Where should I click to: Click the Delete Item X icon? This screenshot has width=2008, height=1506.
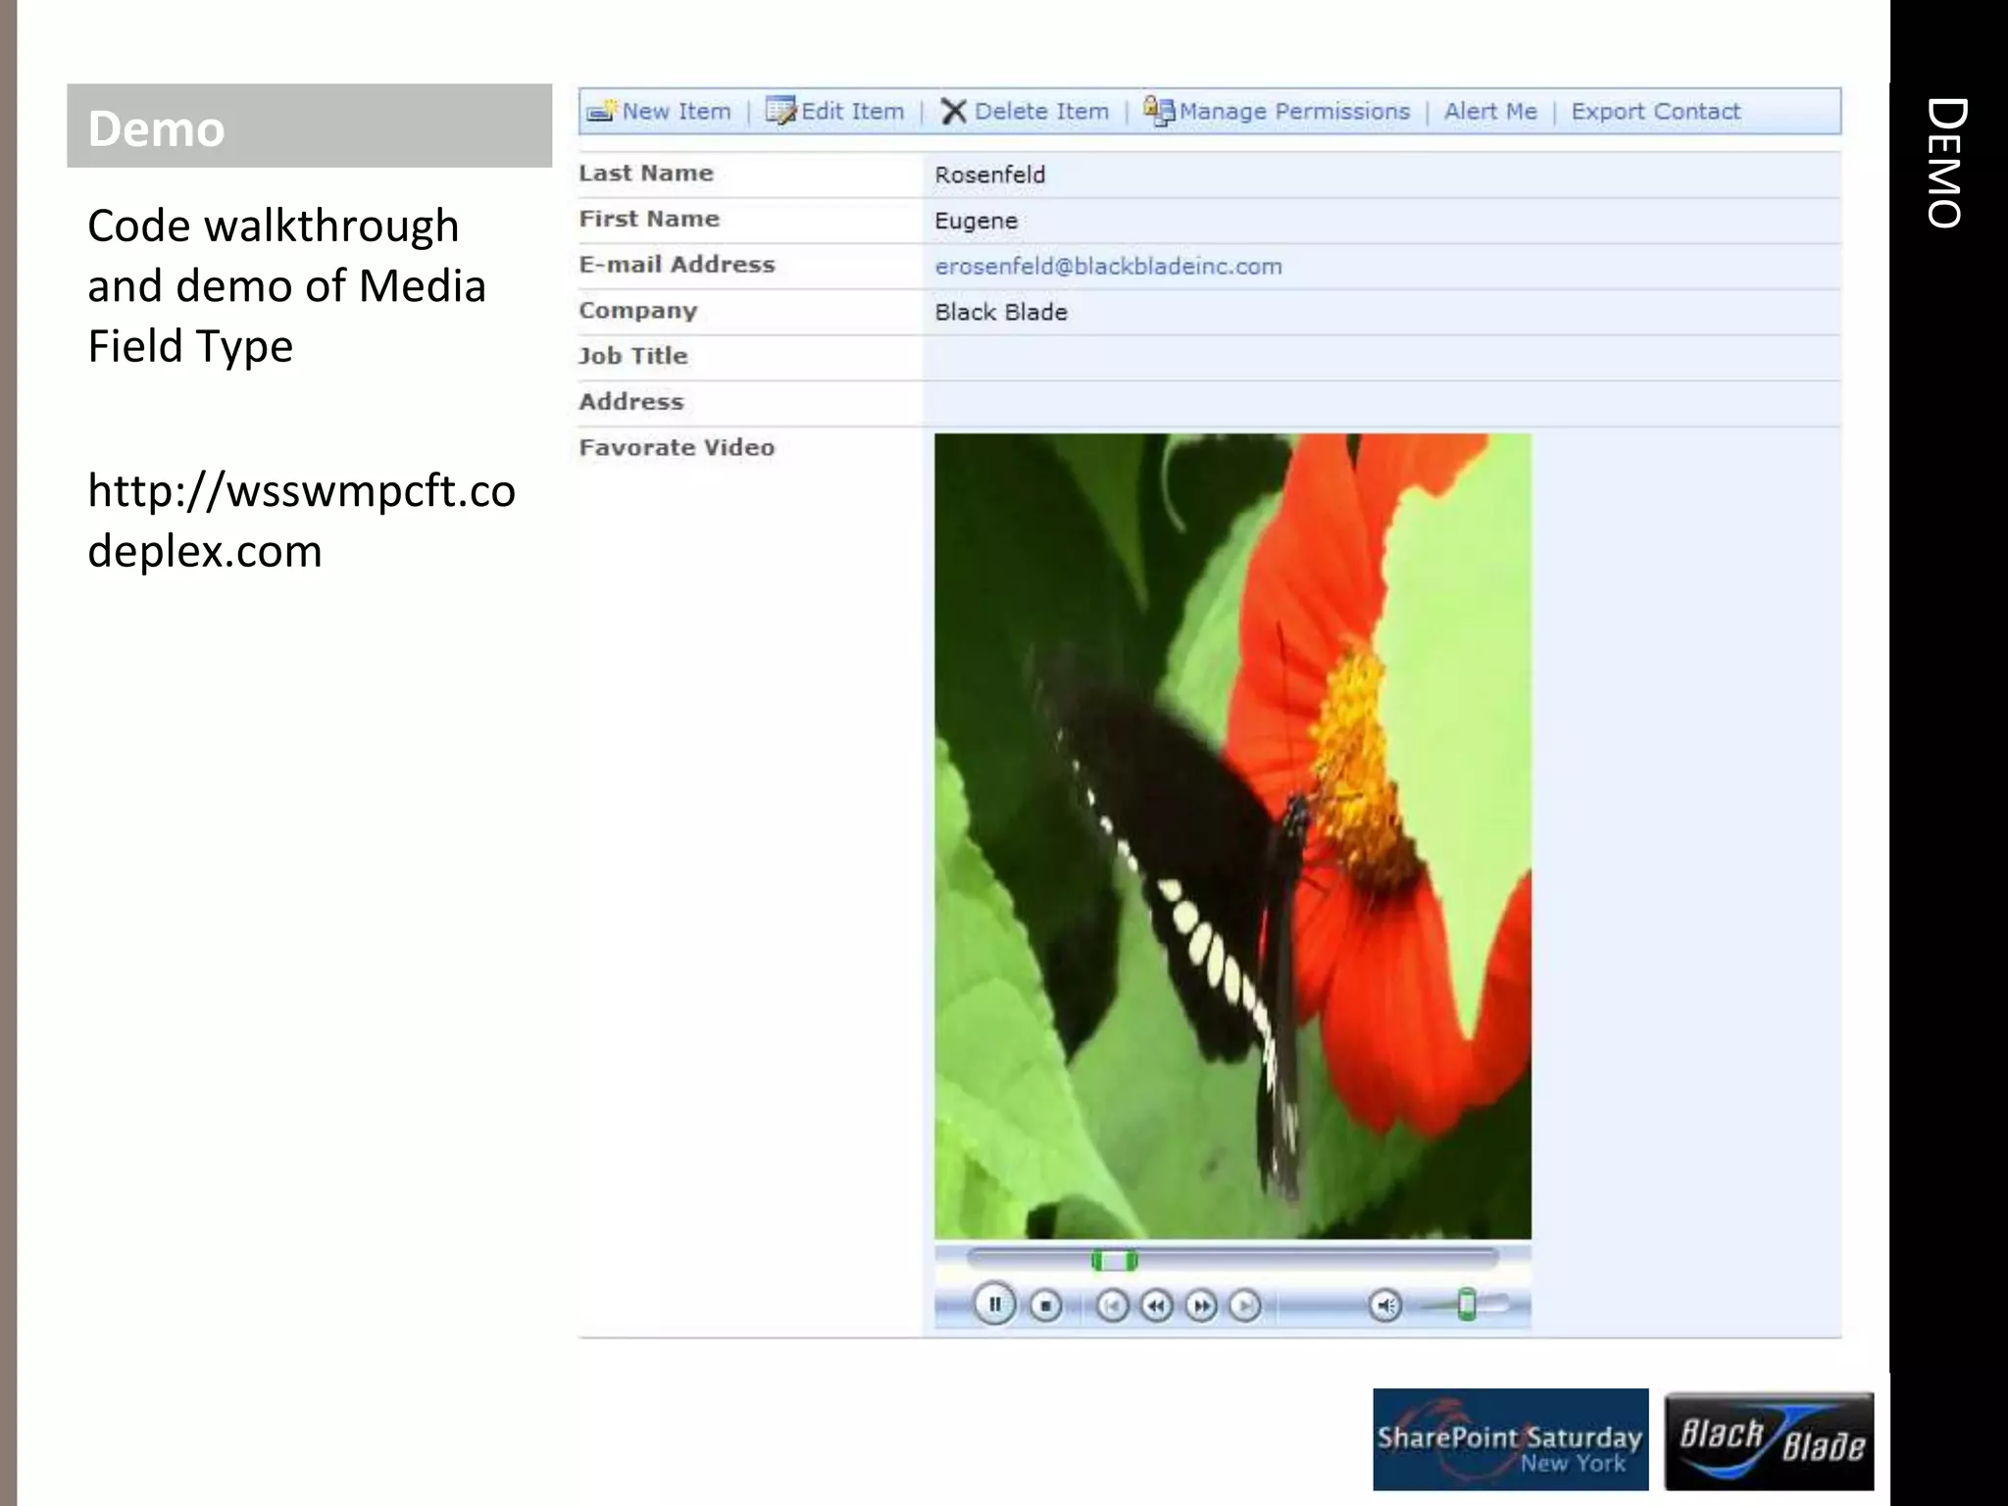(953, 112)
